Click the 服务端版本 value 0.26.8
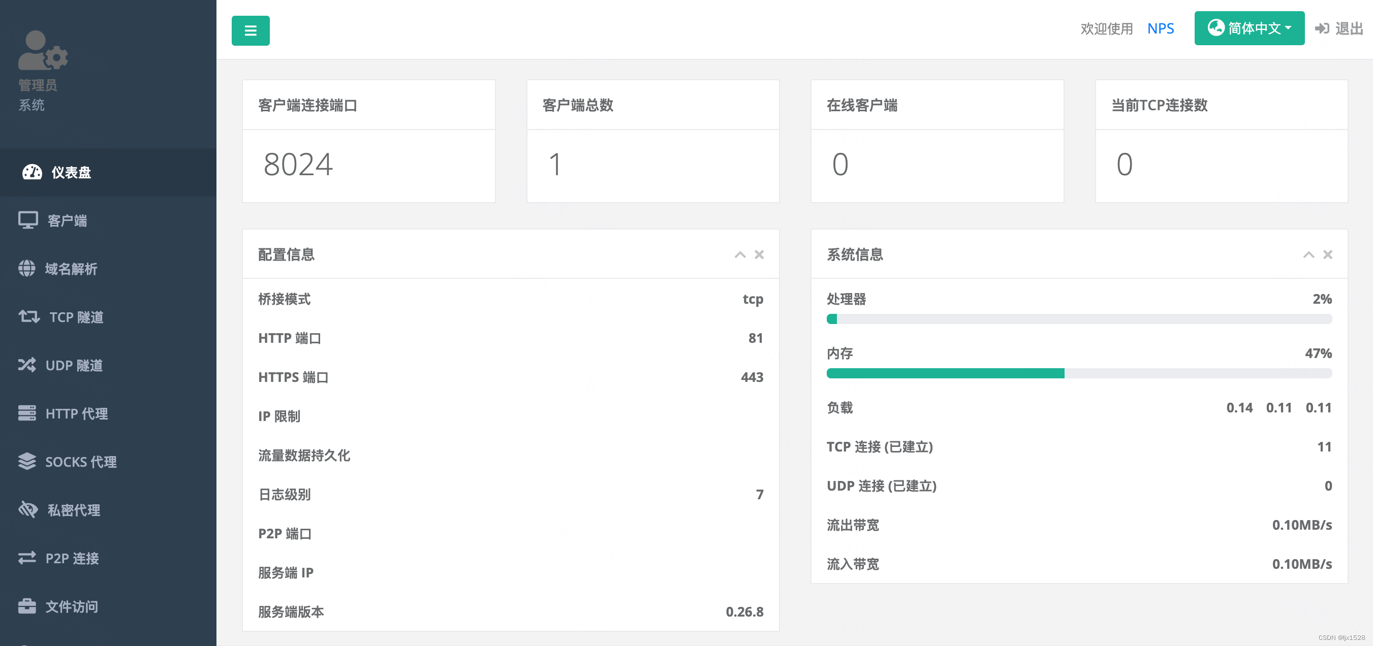The image size is (1373, 646). pyautogui.click(x=744, y=611)
